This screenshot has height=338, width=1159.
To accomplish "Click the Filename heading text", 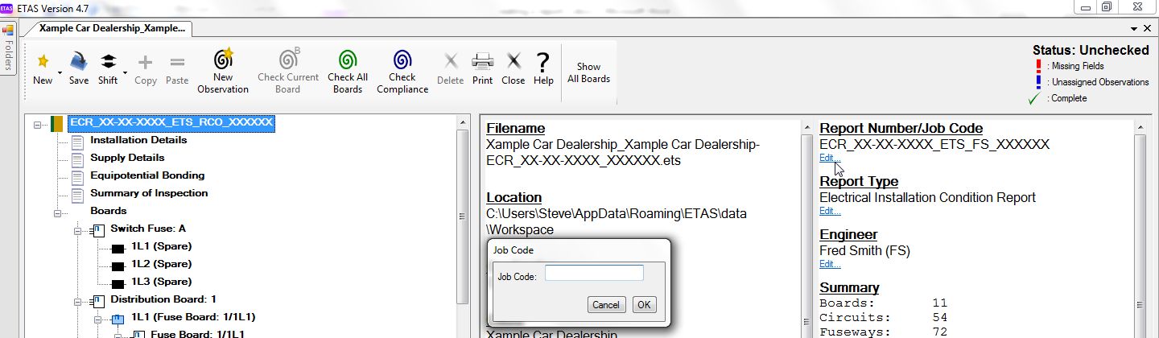I will (515, 128).
